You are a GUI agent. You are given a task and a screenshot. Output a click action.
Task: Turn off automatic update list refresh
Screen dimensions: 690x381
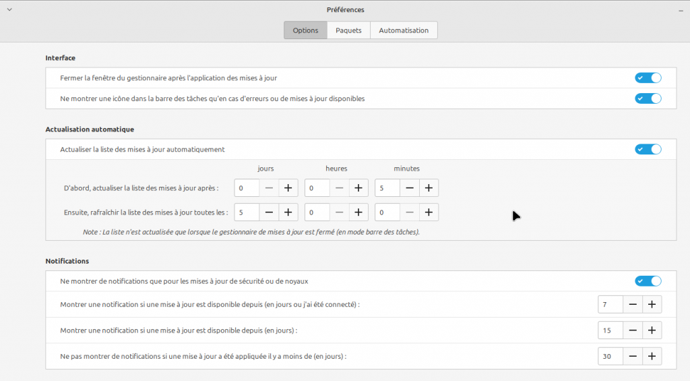(x=648, y=149)
